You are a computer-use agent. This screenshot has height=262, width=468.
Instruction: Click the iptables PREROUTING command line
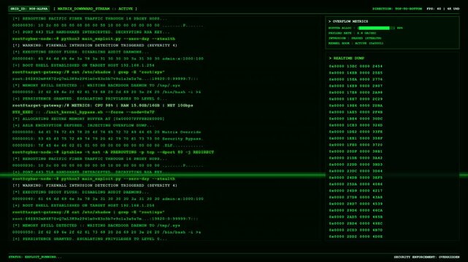tap(113, 152)
